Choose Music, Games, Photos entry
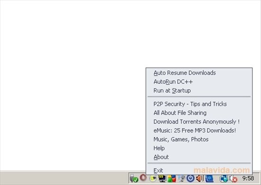 (x=199, y=139)
